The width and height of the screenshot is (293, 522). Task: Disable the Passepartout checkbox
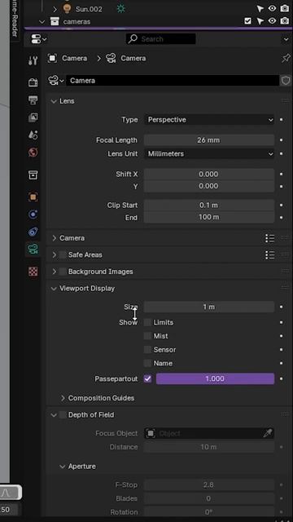coord(148,378)
